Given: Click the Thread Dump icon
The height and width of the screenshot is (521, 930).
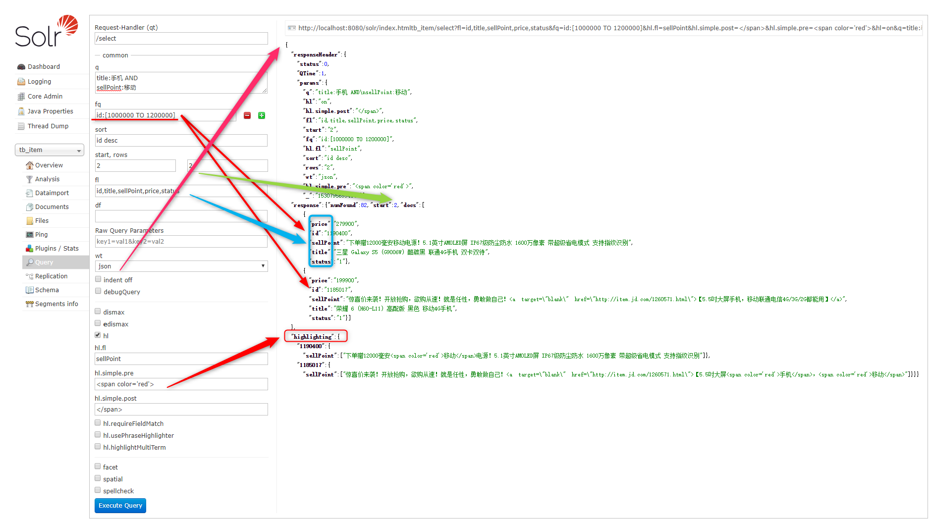Looking at the screenshot, I should coord(21,126).
